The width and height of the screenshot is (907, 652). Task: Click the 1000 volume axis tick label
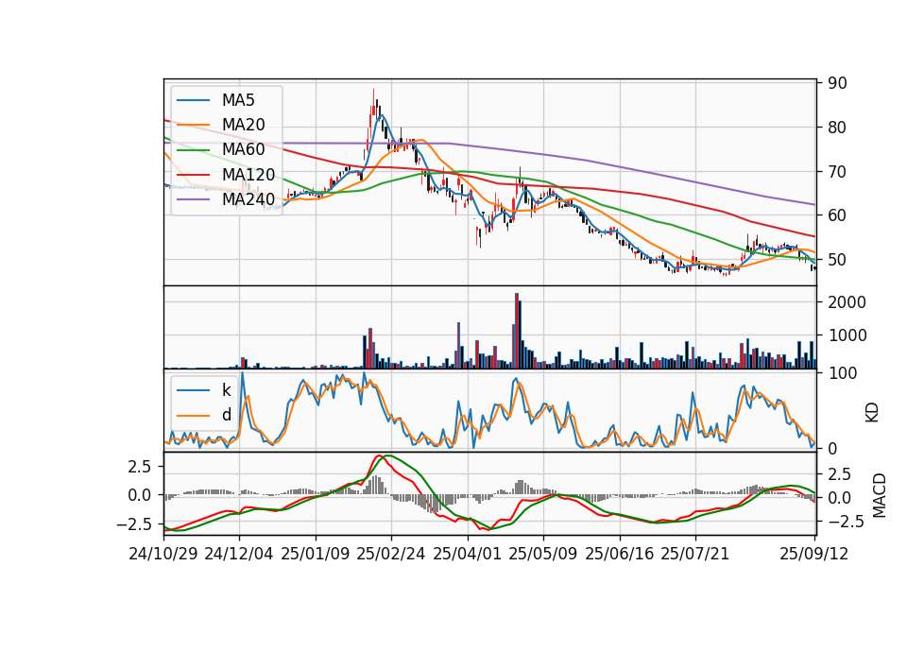(x=847, y=335)
